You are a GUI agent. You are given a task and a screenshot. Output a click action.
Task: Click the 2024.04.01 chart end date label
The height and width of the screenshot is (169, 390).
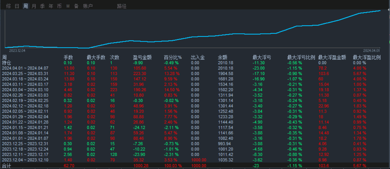(x=371, y=50)
